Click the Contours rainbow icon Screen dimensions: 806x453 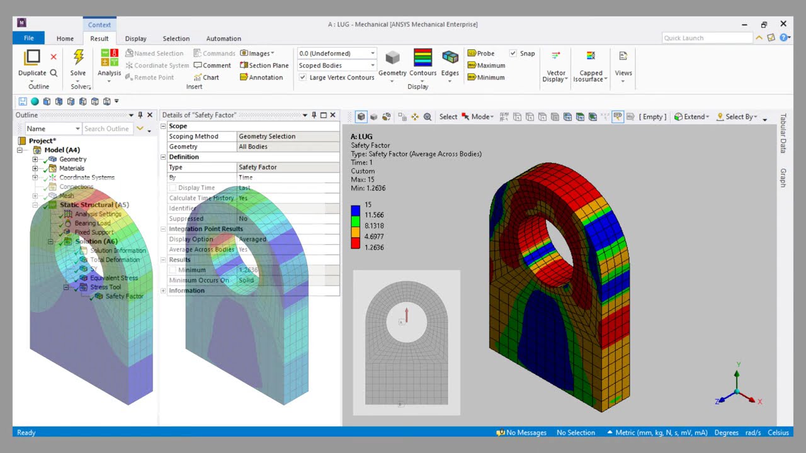coord(423,57)
